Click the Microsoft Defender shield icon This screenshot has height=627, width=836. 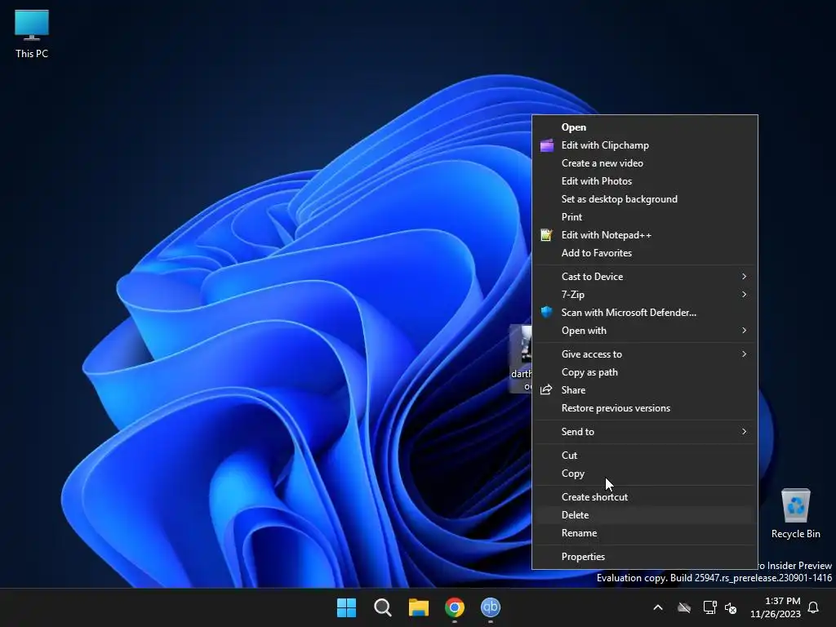pyautogui.click(x=546, y=313)
